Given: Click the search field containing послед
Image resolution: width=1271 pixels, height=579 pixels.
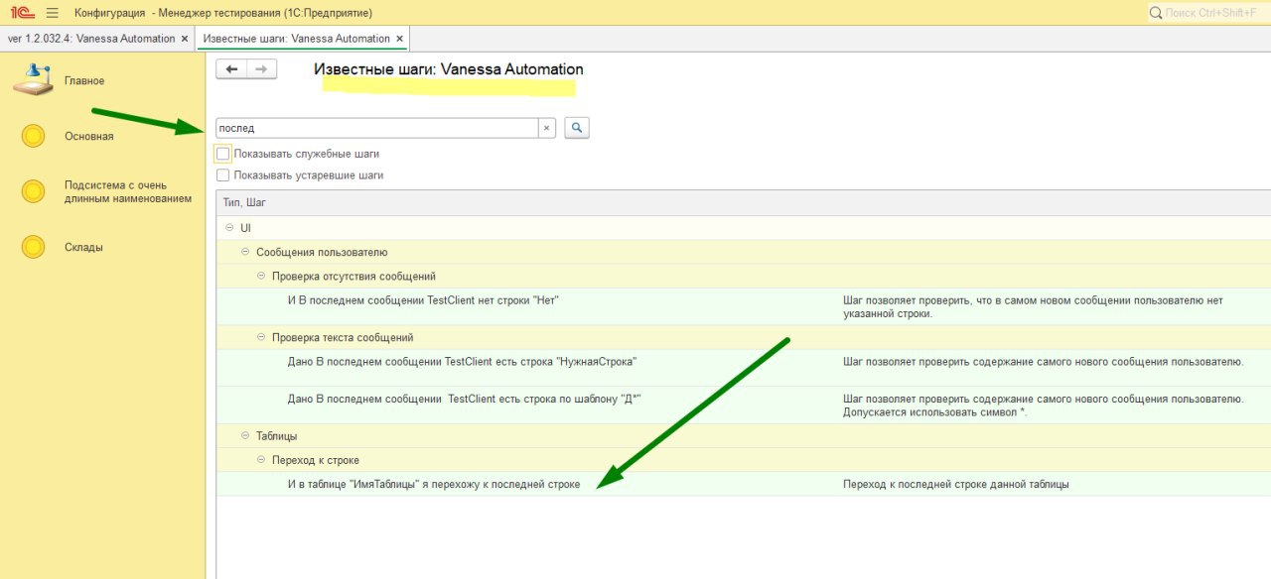Looking at the screenshot, I should click(377, 128).
